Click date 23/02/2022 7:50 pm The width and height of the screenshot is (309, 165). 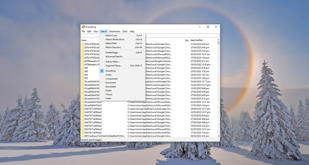pos(200,72)
